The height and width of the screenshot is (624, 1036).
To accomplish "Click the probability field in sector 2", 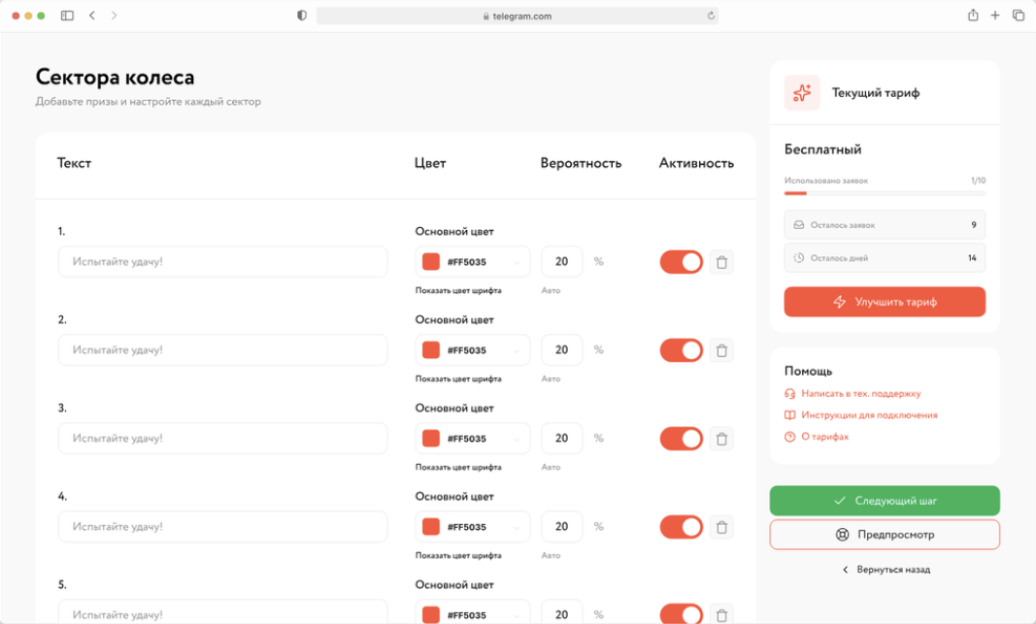I will (561, 350).
